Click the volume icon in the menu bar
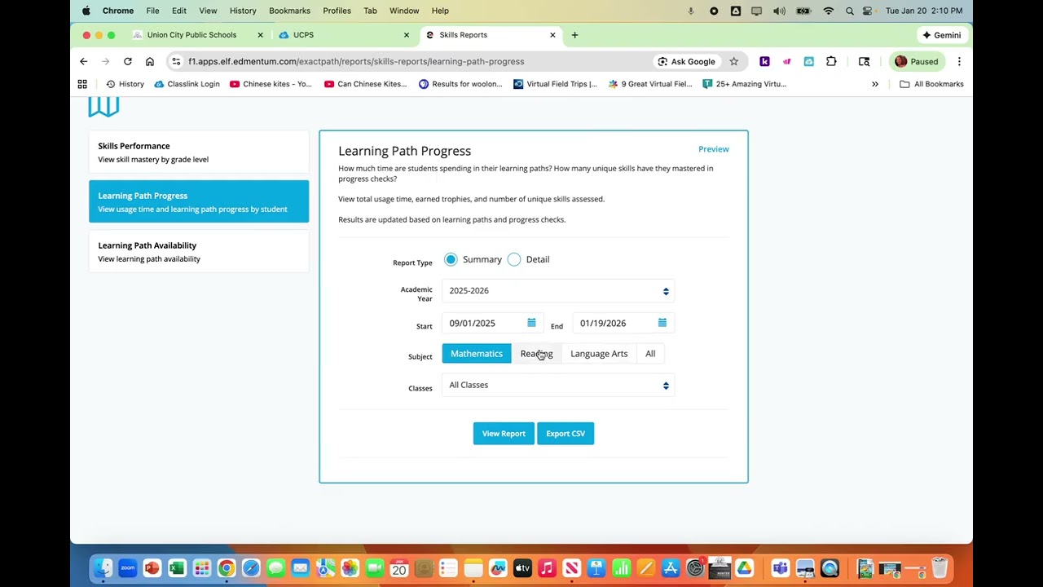Image resolution: width=1043 pixels, height=587 pixels. (x=779, y=11)
